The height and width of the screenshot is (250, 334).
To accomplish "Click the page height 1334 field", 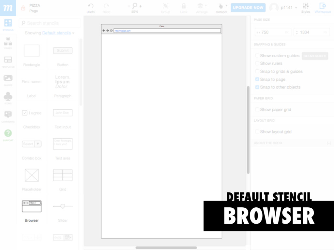I will [x=311, y=32].
